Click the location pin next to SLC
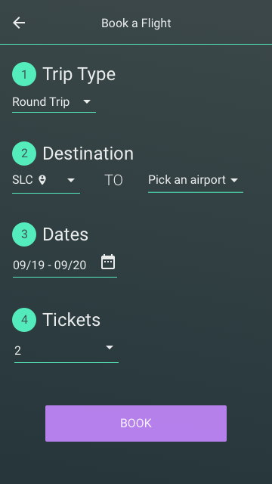This screenshot has height=484, width=272. (42, 180)
